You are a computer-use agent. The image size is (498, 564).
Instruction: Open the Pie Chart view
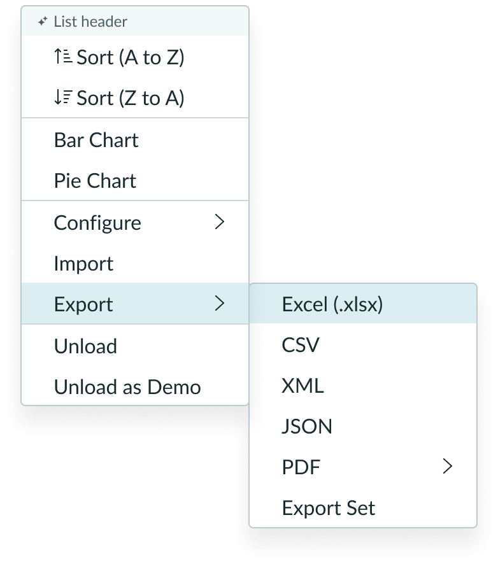96,180
